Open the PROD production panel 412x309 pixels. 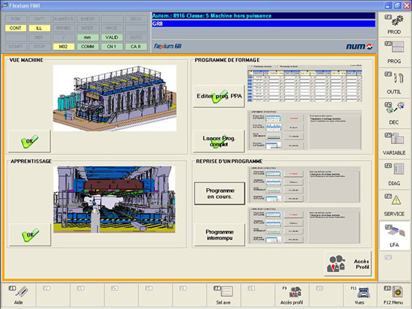(394, 25)
